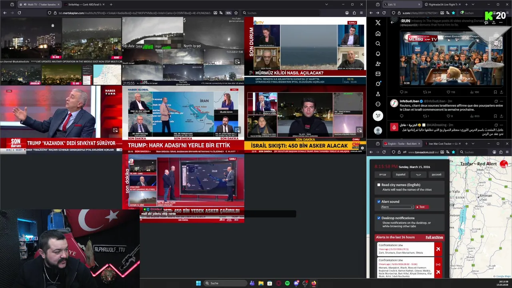Repost the InfoSudLiban post
This screenshot has width=512, height=288.
pos(425,116)
